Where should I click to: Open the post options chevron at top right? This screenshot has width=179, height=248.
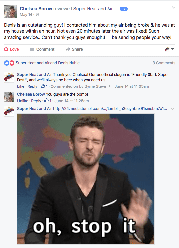(x=174, y=7)
